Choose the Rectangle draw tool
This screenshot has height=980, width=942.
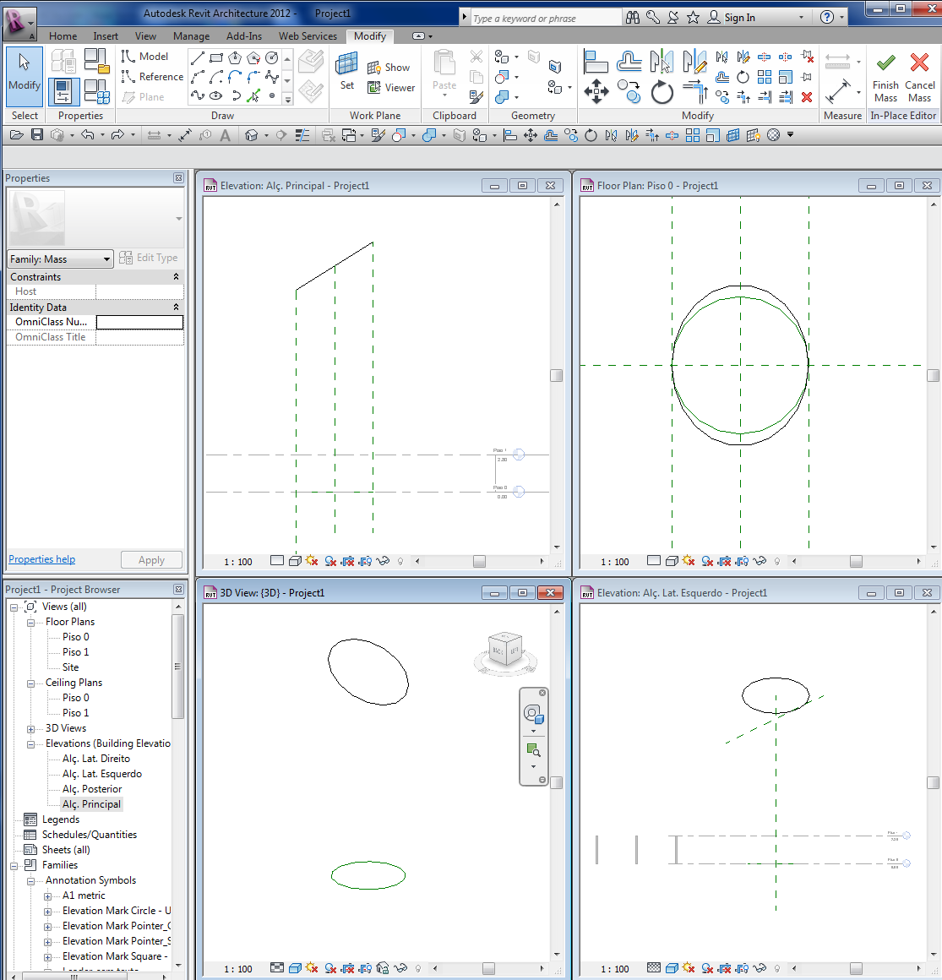pos(216,57)
